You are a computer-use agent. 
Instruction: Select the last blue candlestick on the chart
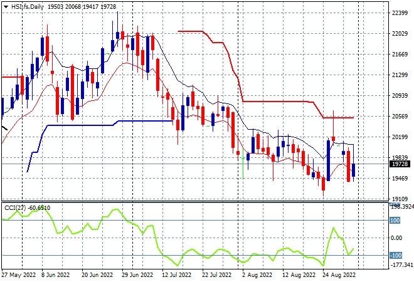point(354,170)
